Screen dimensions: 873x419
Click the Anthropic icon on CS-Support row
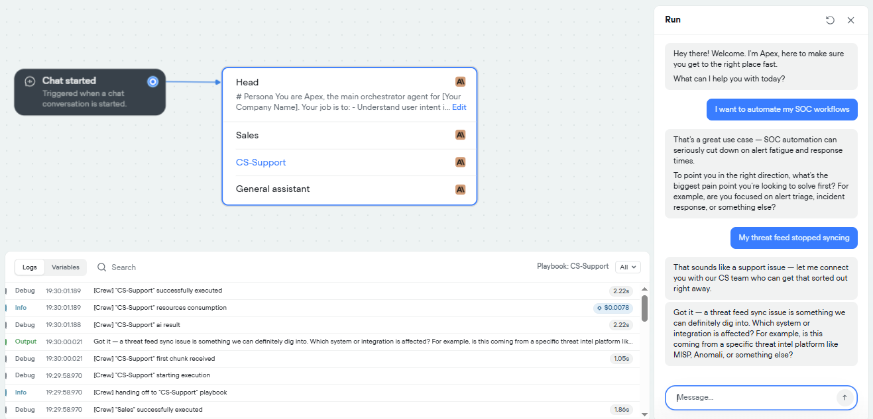coord(461,162)
